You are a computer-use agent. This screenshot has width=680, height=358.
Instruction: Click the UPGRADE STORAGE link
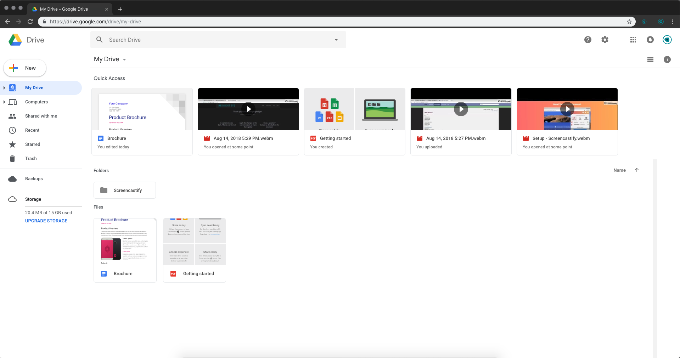tap(46, 221)
